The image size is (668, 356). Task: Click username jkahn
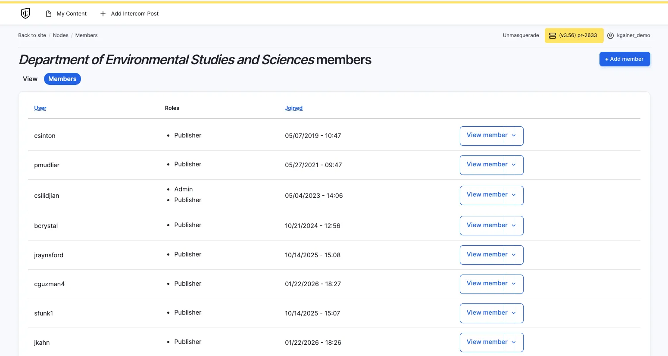point(42,343)
